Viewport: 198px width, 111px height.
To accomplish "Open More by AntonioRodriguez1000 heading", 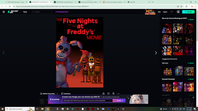I will click(174, 18).
